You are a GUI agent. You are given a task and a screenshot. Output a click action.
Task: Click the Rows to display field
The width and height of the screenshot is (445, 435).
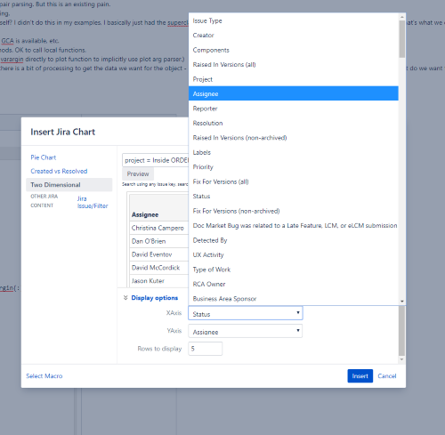click(x=206, y=349)
